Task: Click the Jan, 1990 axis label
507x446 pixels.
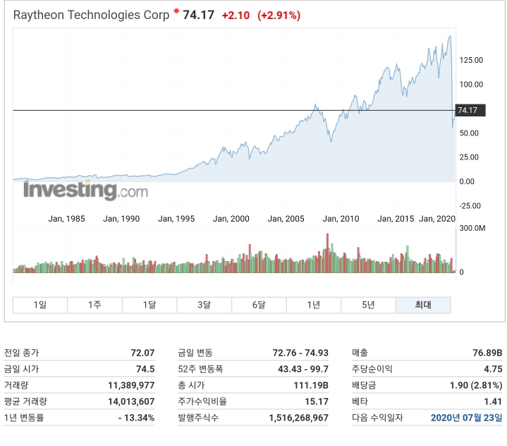Action: [x=121, y=219]
